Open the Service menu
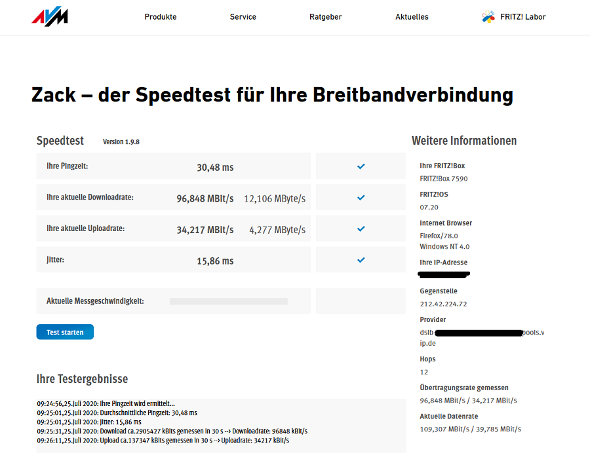The width and height of the screenshot is (590, 453). coord(243,16)
